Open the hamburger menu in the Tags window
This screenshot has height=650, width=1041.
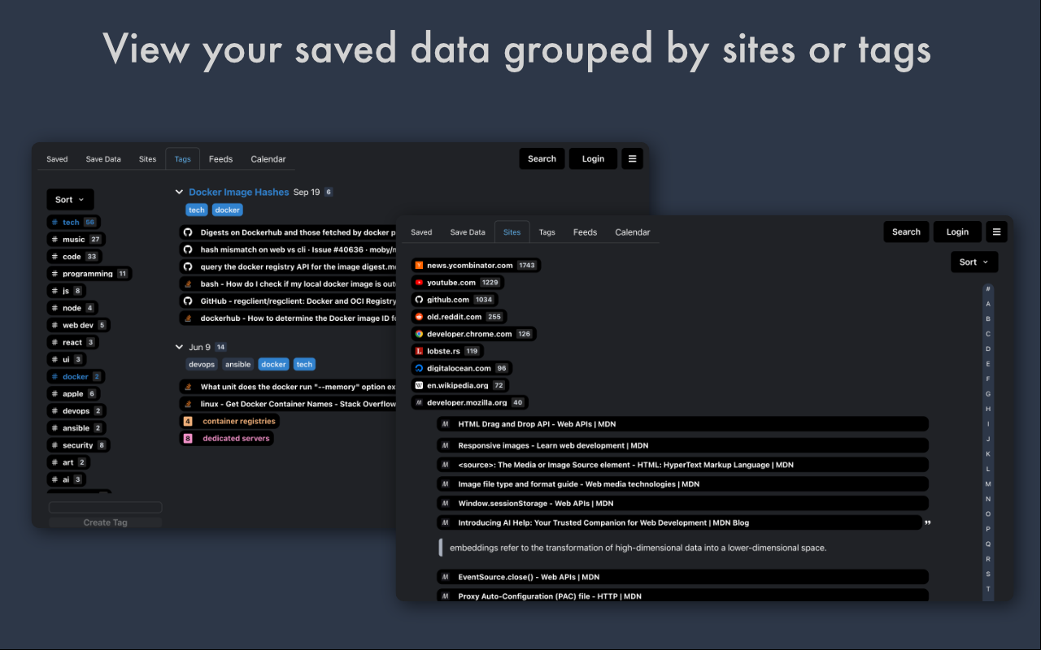pyautogui.click(x=632, y=158)
